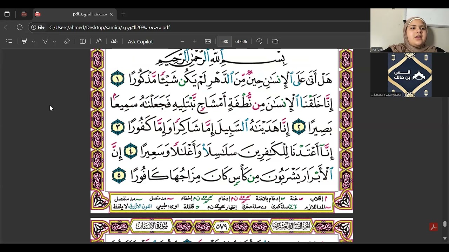This screenshot has height=252, width=449.
Task: Zoom in the PDF
Action: (x=195, y=41)
